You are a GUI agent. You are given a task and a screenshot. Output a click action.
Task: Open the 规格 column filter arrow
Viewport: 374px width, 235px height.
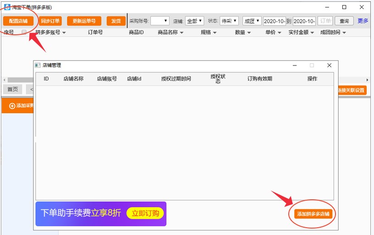tap(214, 33)
